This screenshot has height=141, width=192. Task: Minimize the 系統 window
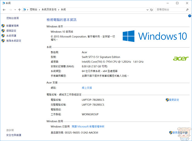tap(168, 3)
